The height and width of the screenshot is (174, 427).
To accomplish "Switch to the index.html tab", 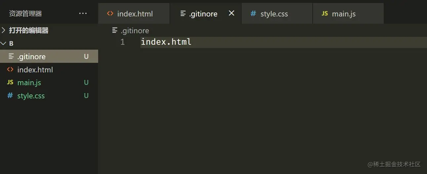I will (x=135, y=14).
